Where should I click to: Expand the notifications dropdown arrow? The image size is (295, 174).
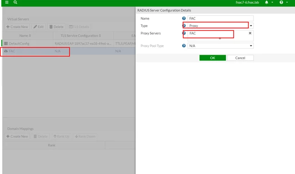[x=272, y=2]
